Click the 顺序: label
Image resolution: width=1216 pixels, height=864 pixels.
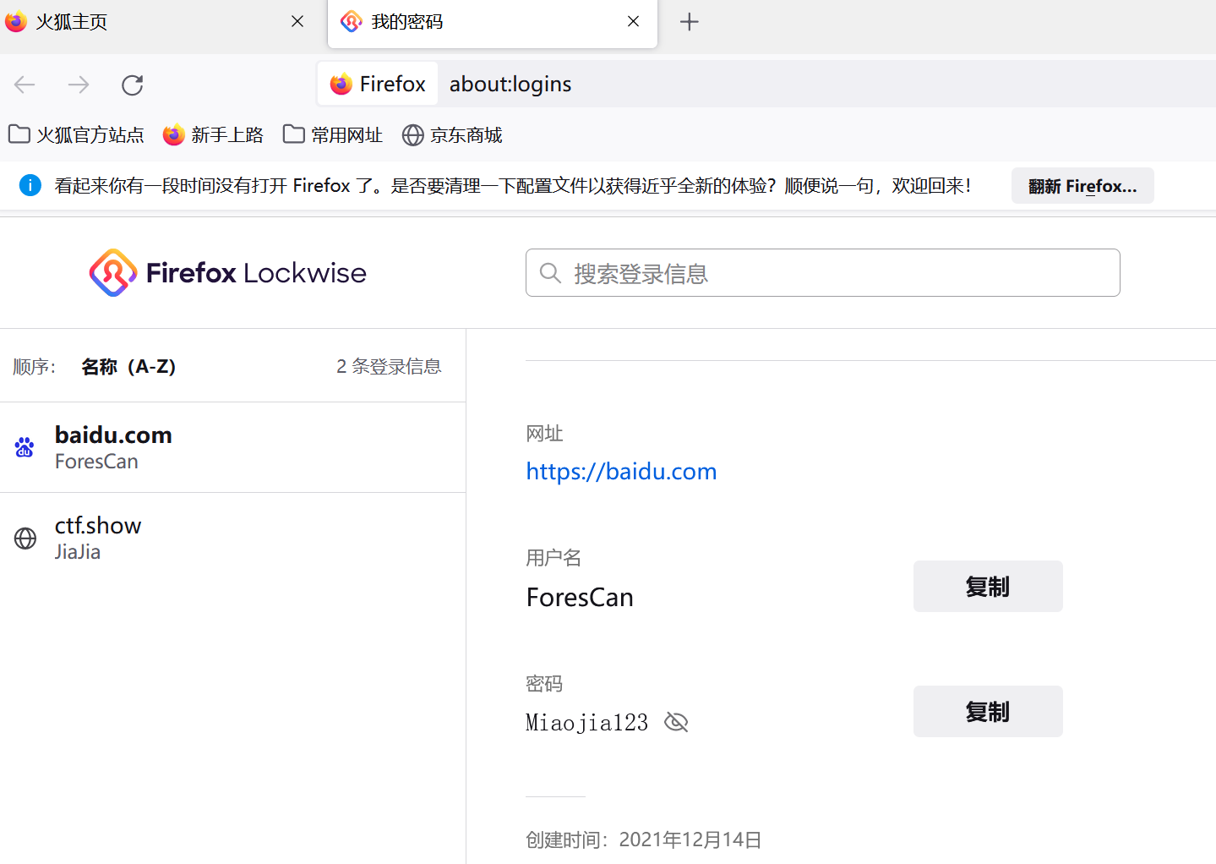(35, 367)
